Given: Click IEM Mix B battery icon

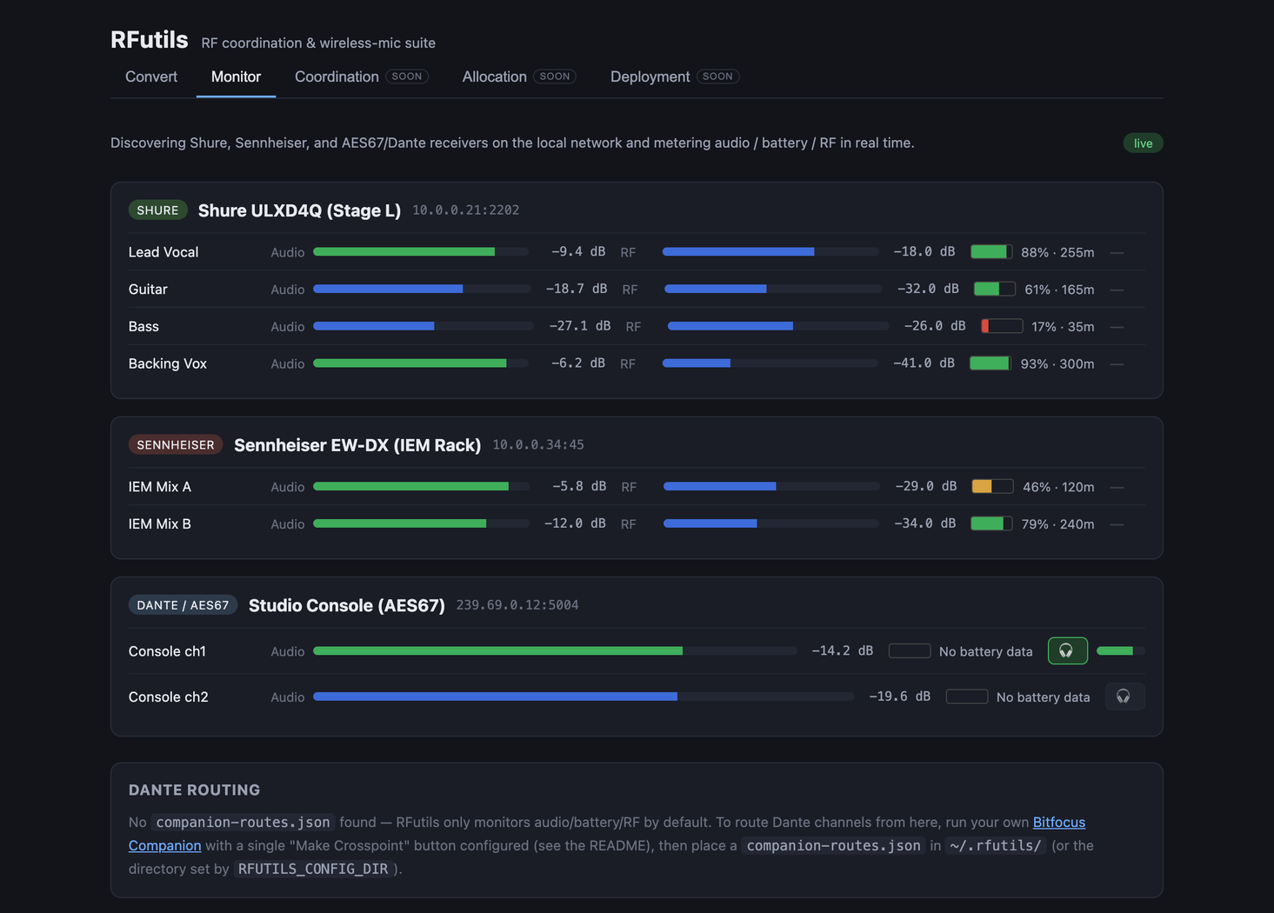Looking at the screenshot, I should [991, 523].
